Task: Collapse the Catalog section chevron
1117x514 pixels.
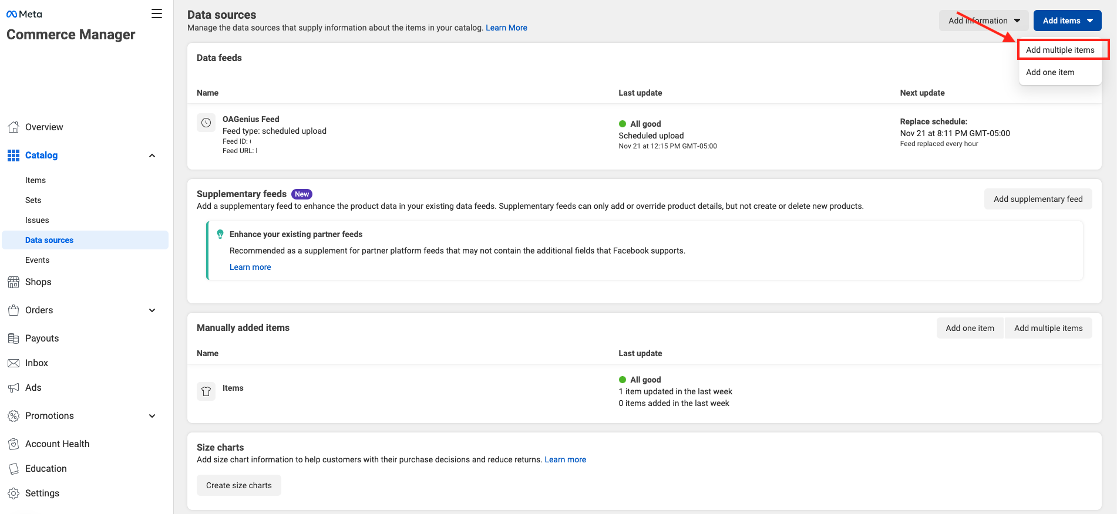Action: tap(152, 155)
